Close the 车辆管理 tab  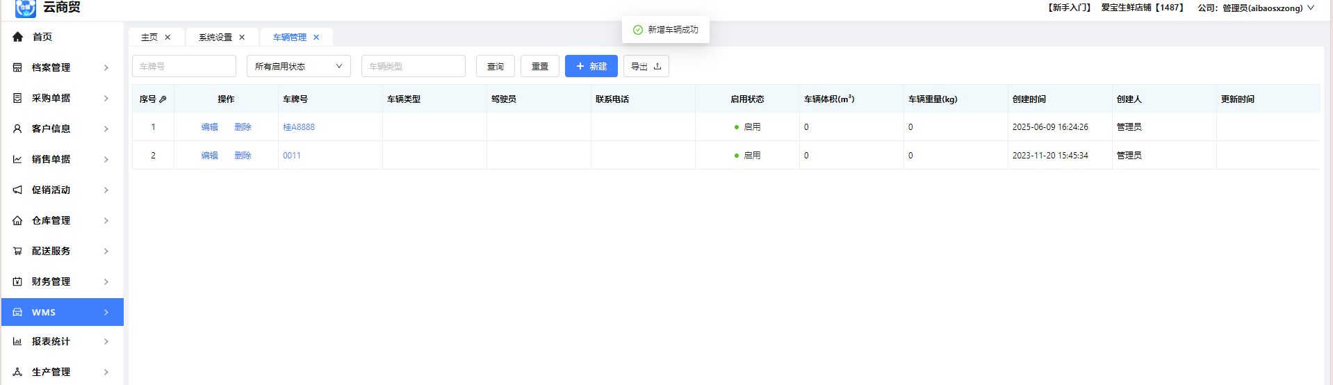[316, 38]
